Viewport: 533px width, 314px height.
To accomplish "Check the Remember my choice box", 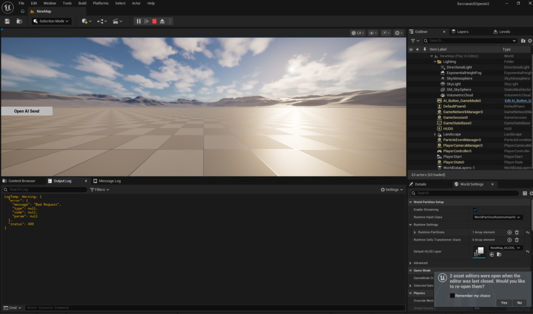I will pos(452,296).
